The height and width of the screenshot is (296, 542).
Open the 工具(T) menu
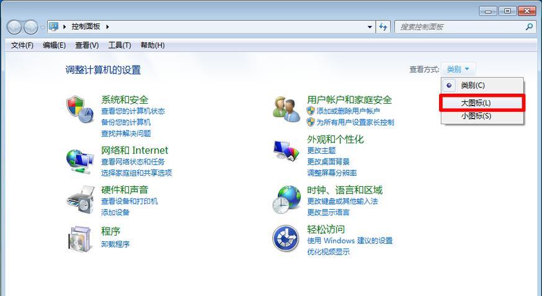120,45
